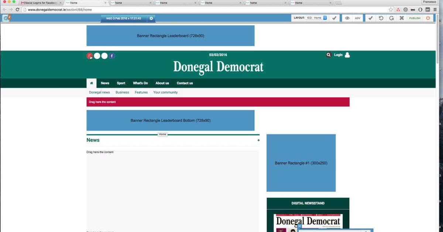Click the home icon in navigation bar

(x=92, y=83)
